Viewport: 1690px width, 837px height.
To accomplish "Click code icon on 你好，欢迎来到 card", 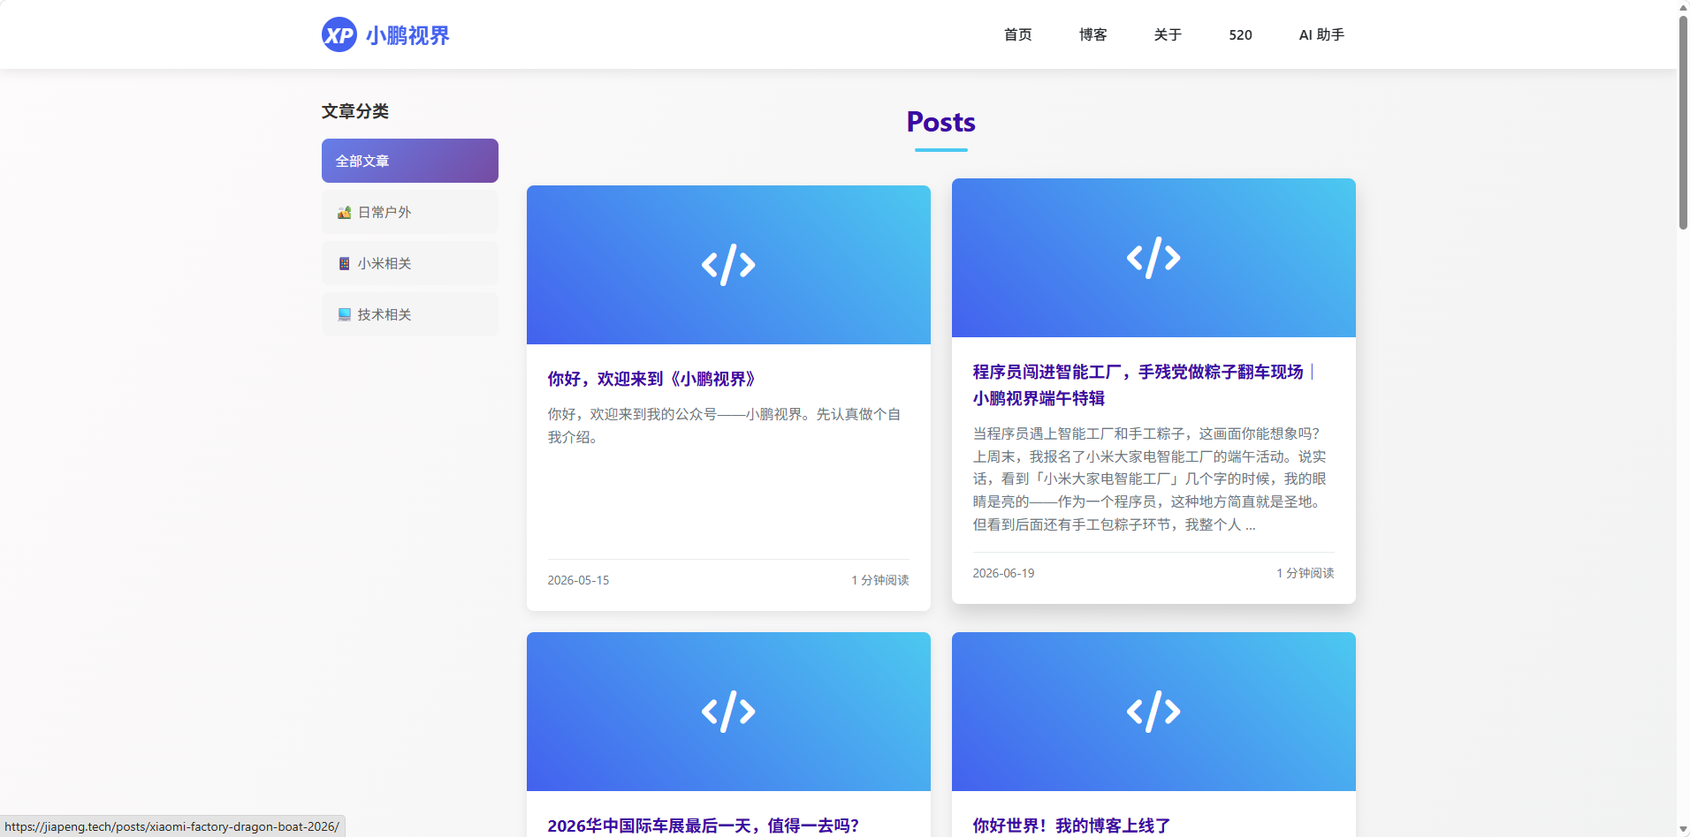I will 728,265.
